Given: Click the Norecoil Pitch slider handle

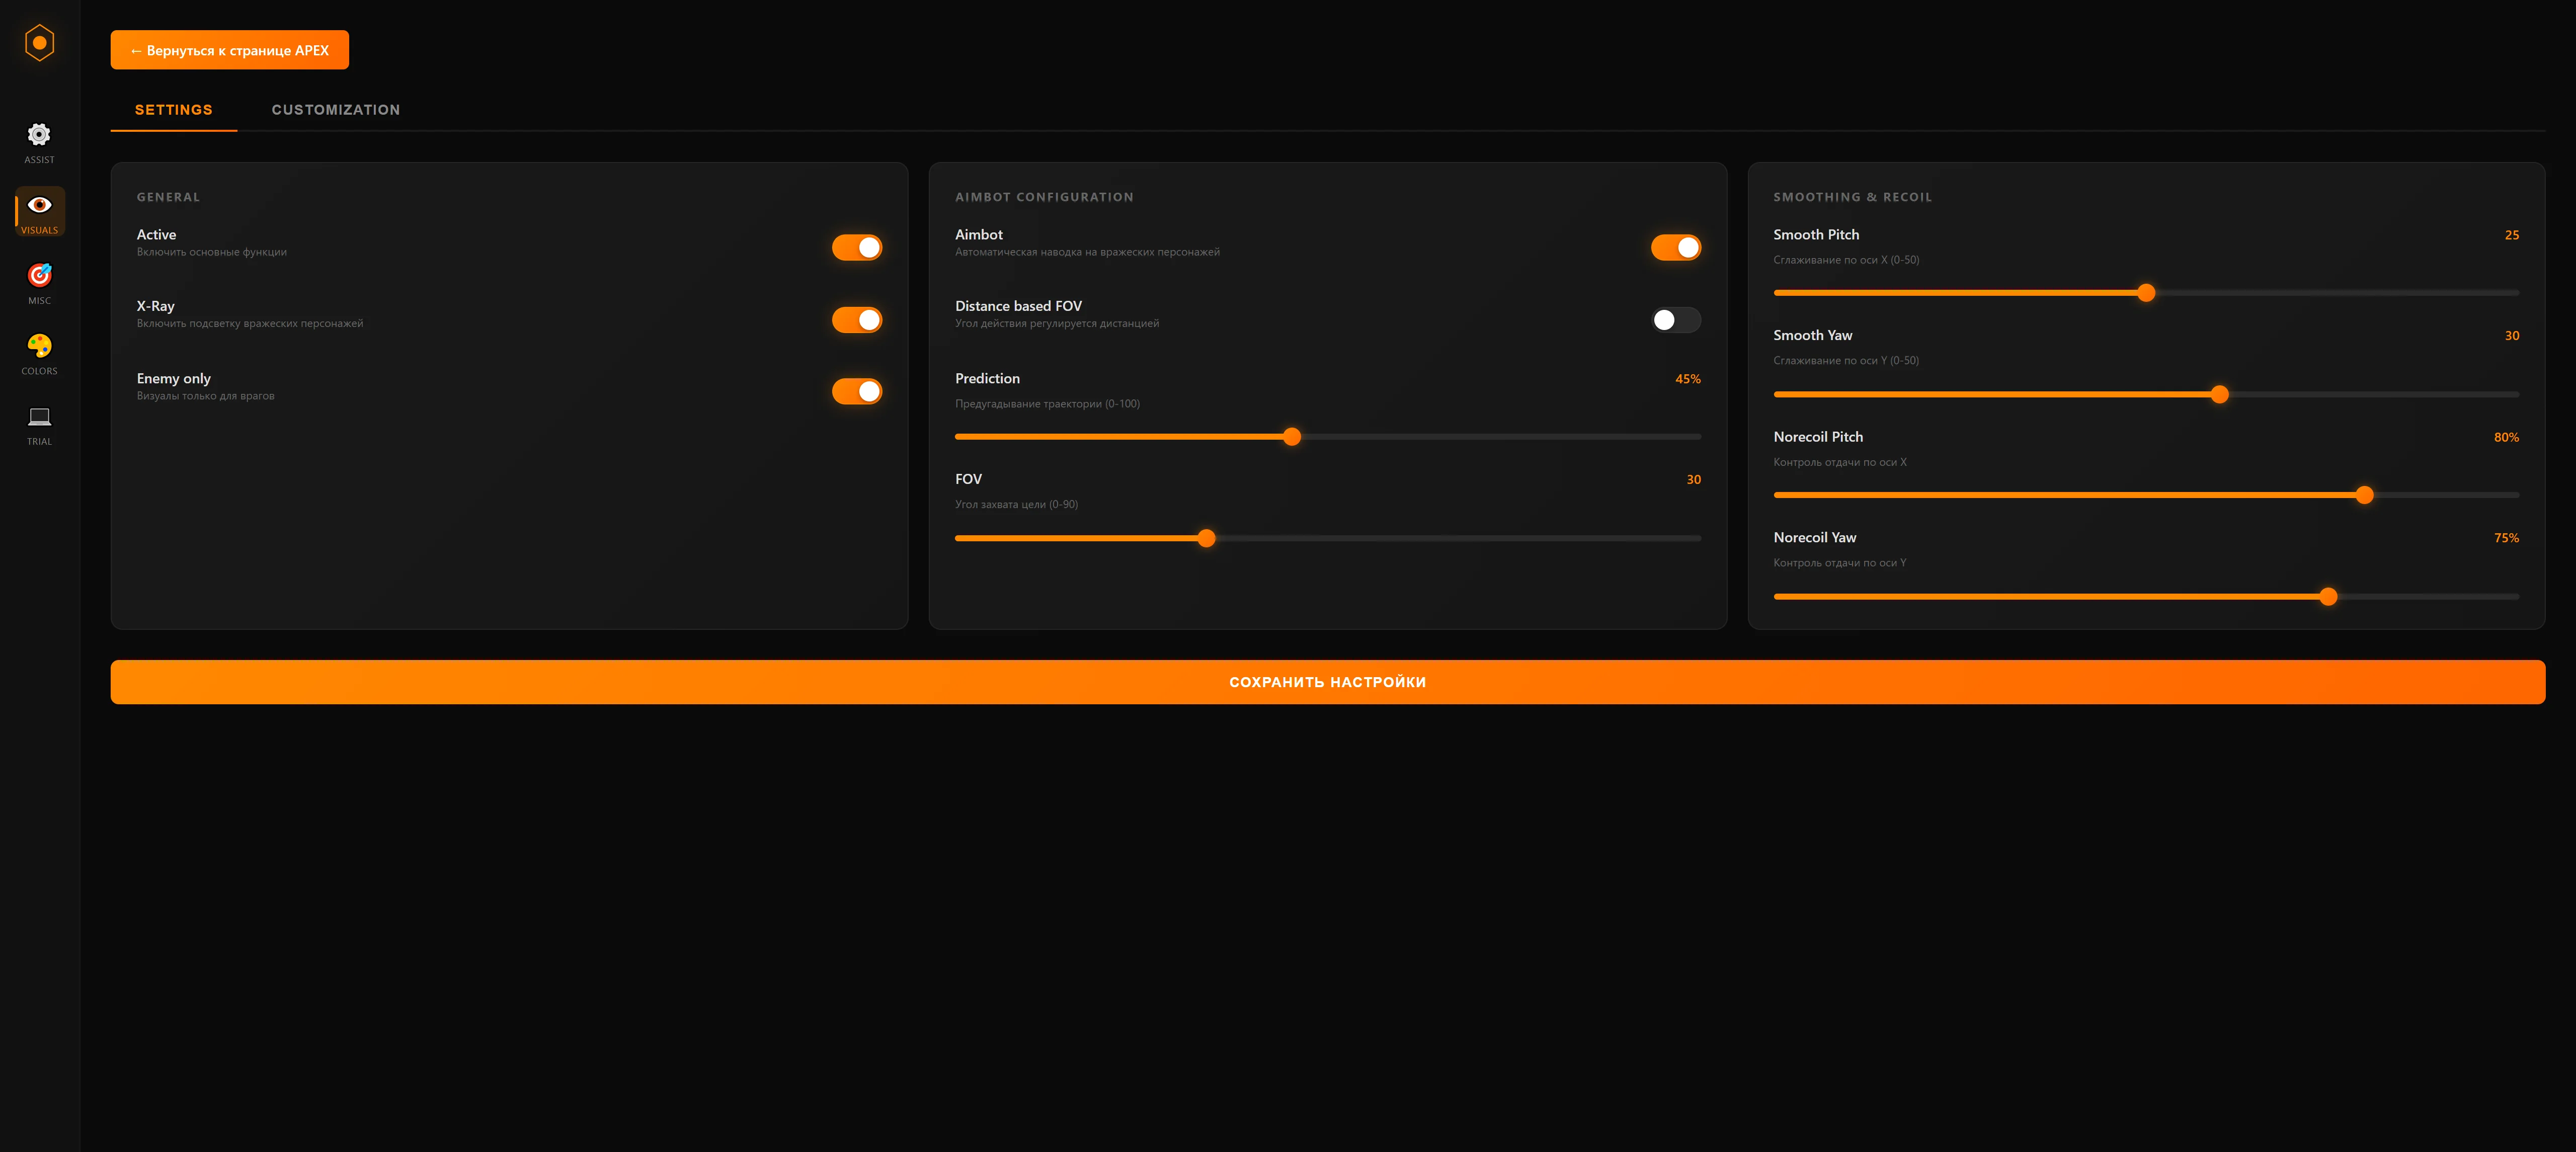Looking at the screenshot, I should 2364,495.
